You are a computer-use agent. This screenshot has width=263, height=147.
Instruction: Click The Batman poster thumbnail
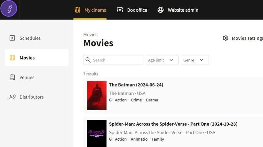pos(97,95)
